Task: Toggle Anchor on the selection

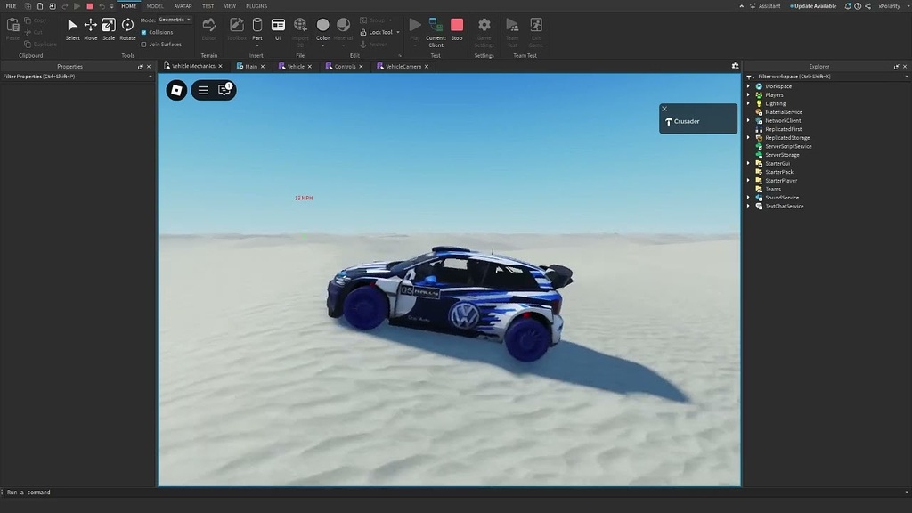Action: (374, 44)
